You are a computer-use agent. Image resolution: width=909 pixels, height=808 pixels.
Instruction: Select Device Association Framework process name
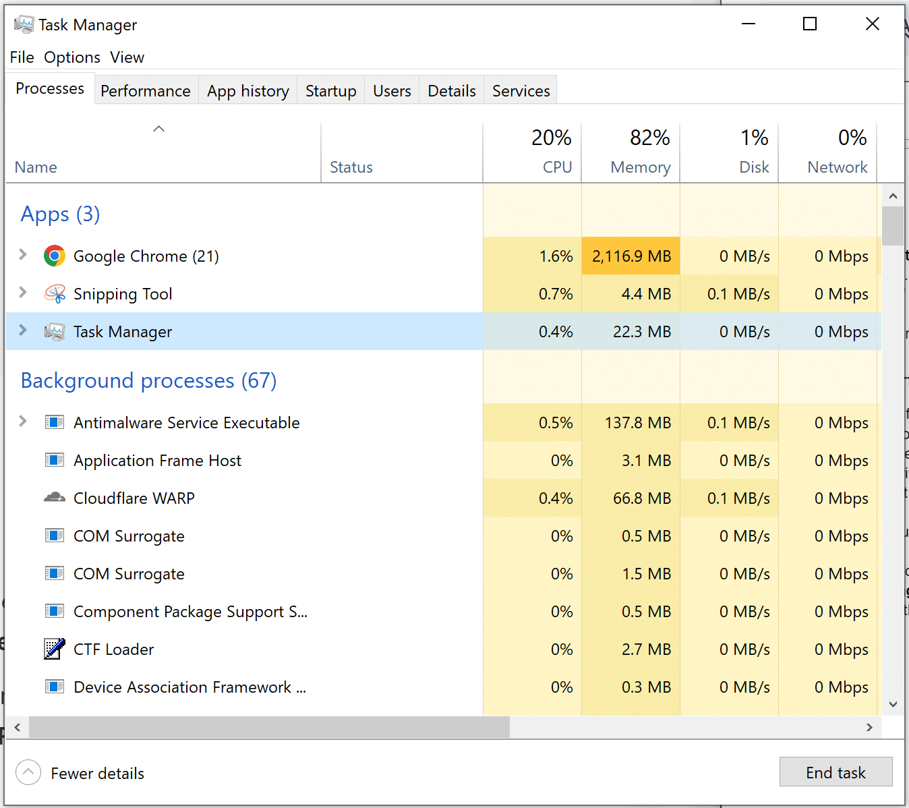click(x=189, y=687)
